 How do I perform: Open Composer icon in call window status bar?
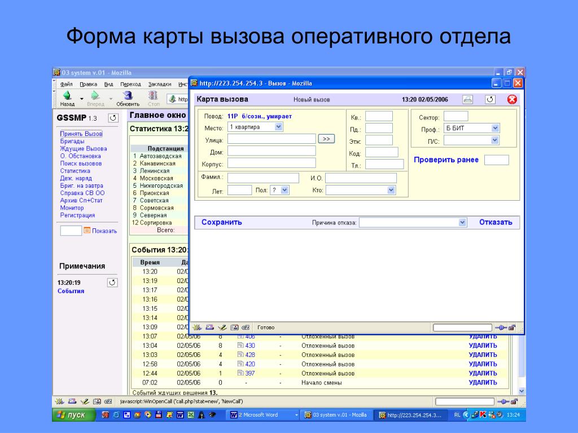222,328
